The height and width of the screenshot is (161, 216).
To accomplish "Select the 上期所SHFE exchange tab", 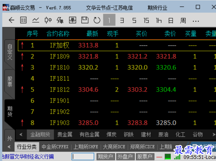I will (x=86, y=147).
